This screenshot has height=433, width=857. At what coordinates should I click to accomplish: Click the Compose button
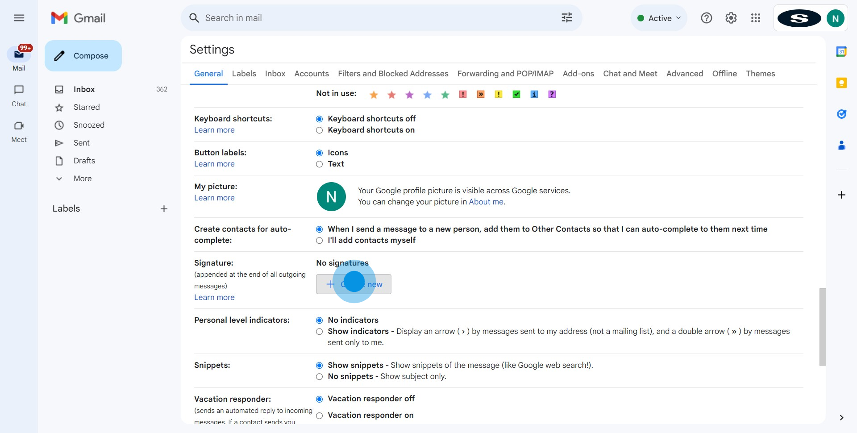pos(83,56)
